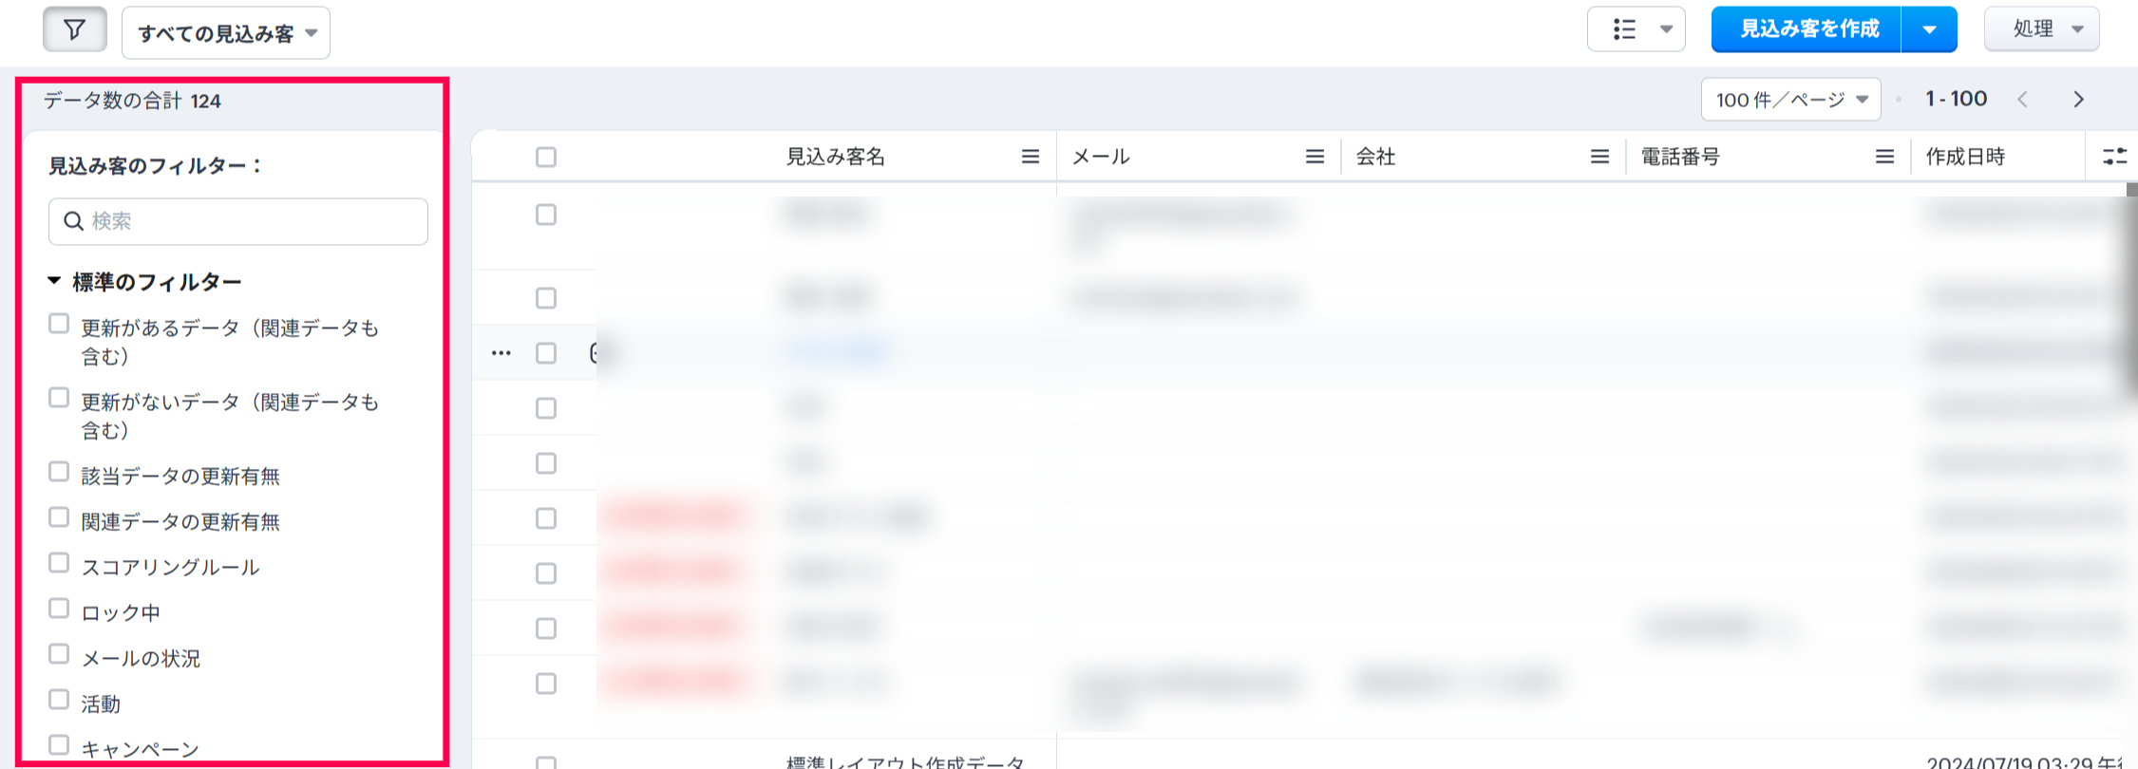
Task: Collapse 標準のフィルター section
Action: click(54, 281)
